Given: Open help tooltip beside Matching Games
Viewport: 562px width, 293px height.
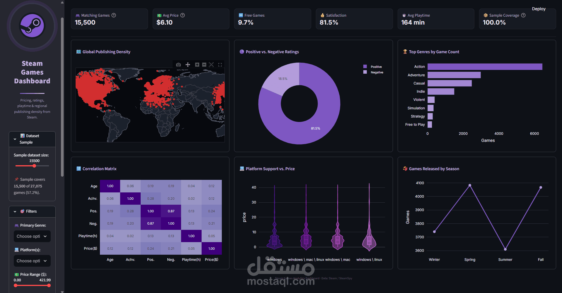Looking at the screenshot, I should coord(114,15).
